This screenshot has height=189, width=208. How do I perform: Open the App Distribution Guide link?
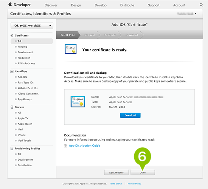pos(84,146)
